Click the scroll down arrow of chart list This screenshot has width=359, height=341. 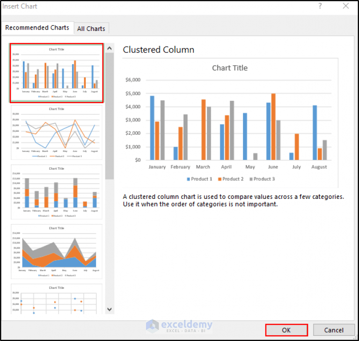click(x=110, y=309)
